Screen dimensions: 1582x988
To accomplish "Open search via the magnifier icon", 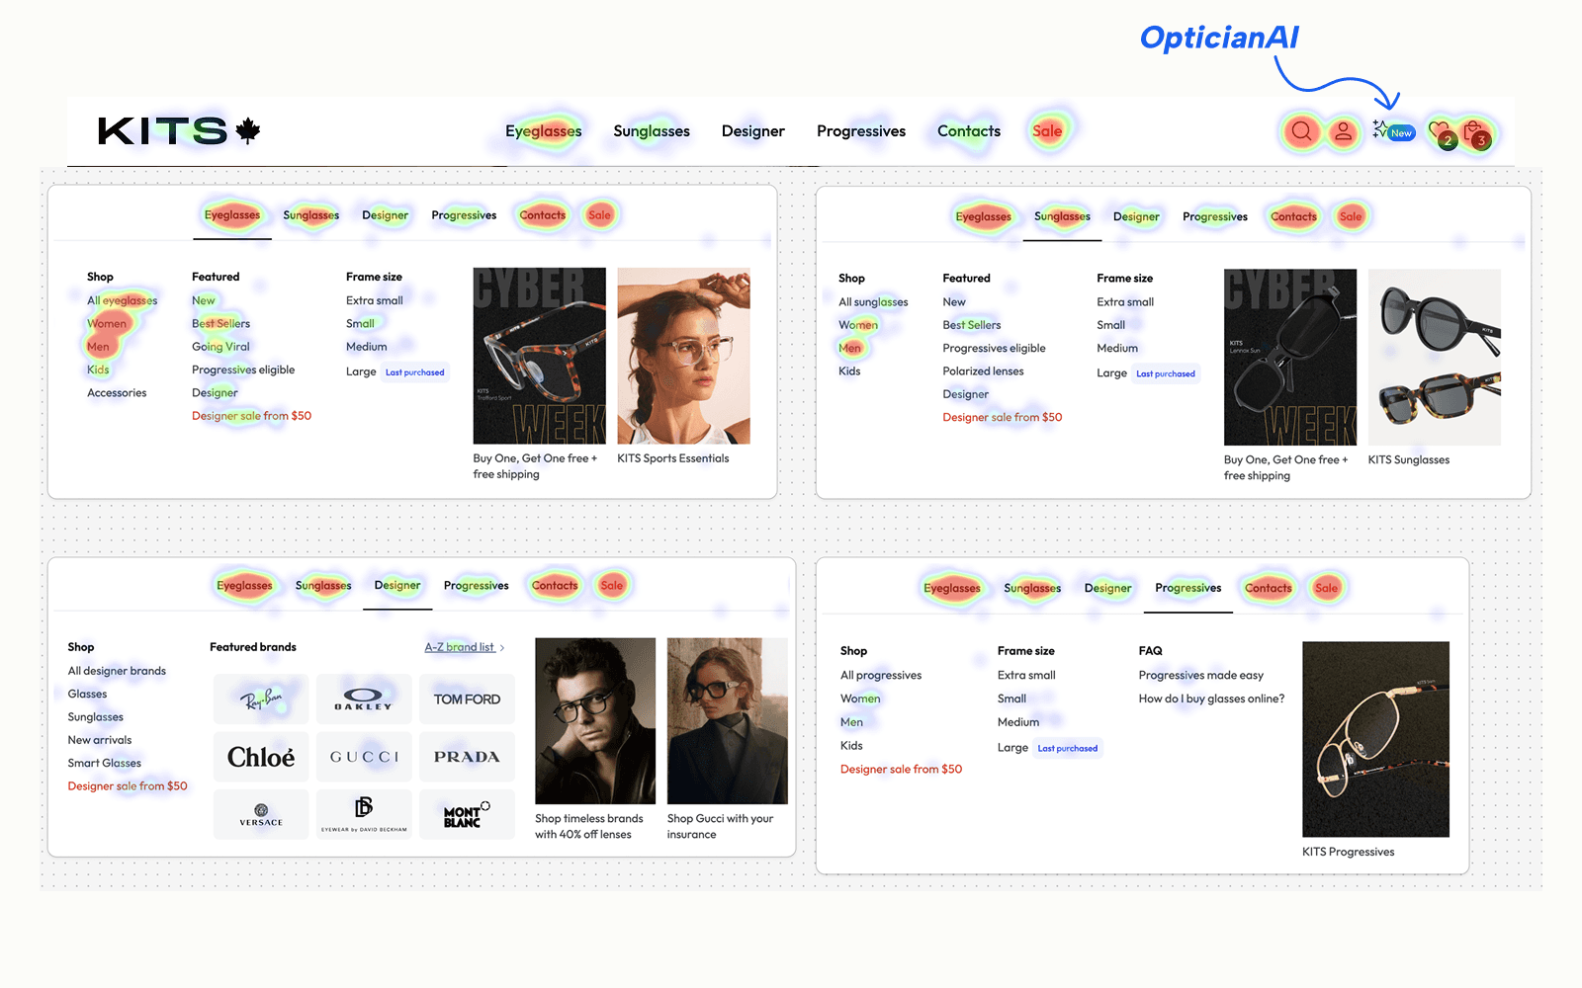I will (x=1302, y=130).
